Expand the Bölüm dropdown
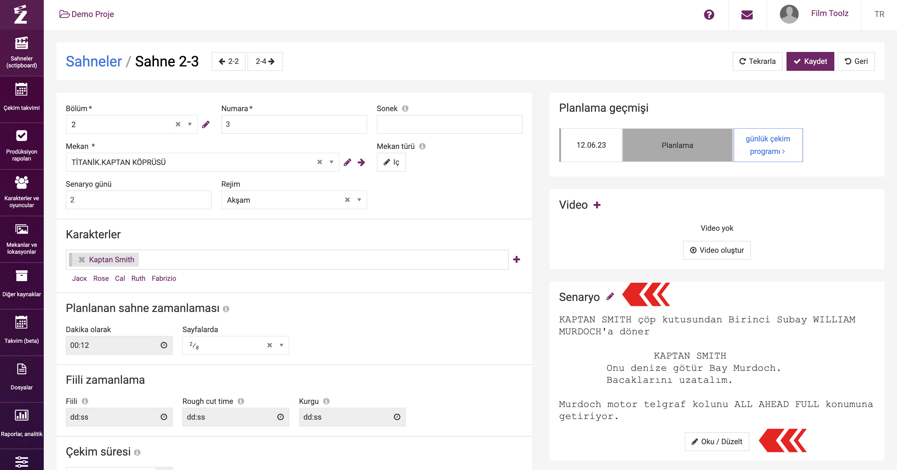 pos(190,124)
